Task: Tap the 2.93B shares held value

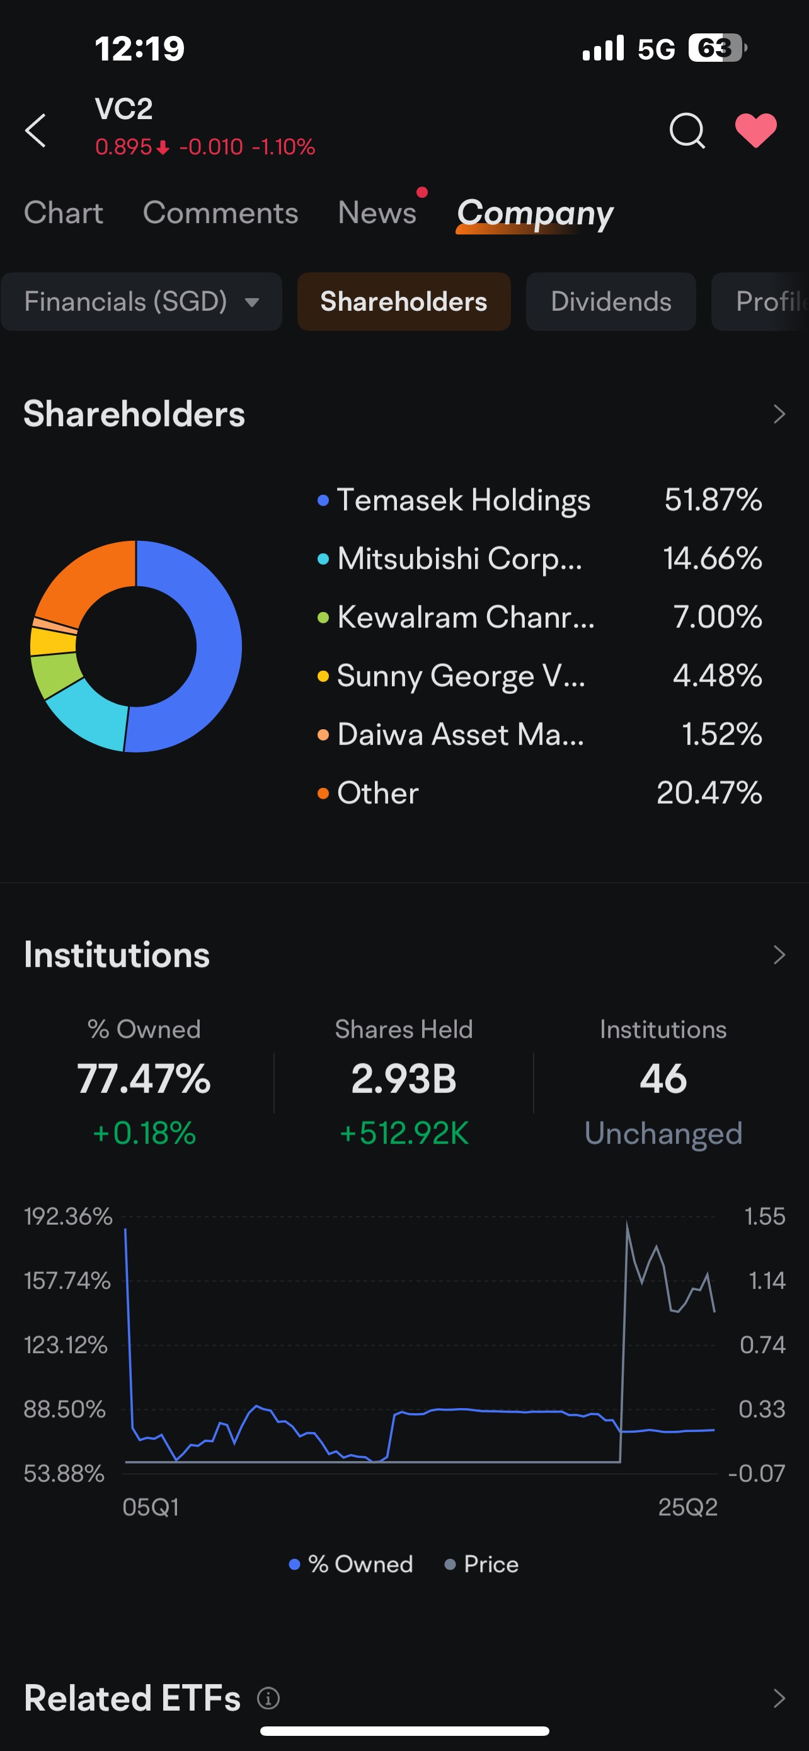Action: click(403, 1078)
